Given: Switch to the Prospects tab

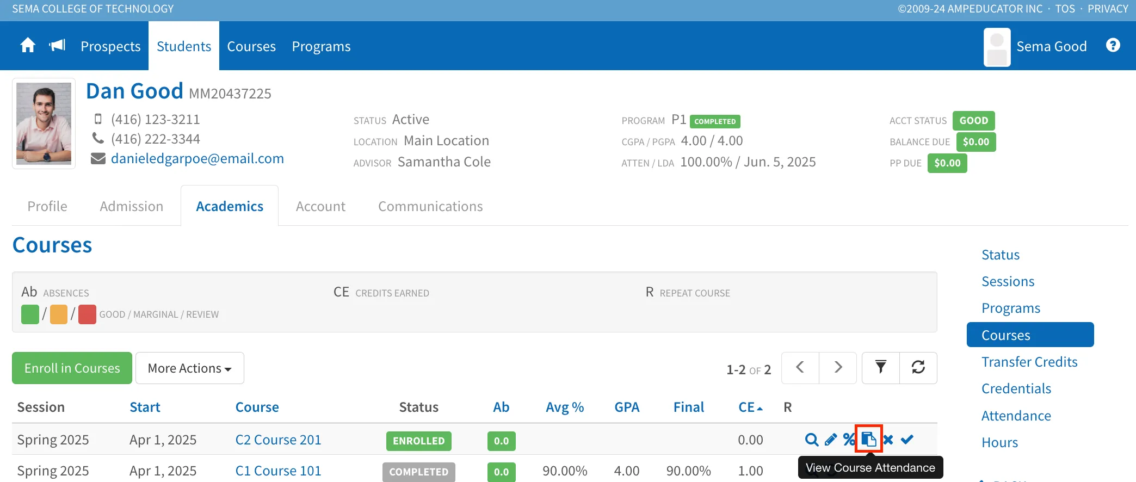Looking at the screenshot, I should click(x=110, y=46).
